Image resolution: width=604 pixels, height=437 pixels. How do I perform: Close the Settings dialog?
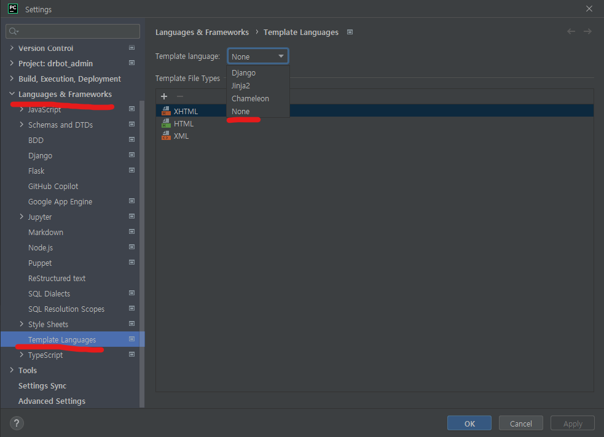(589, 9)
